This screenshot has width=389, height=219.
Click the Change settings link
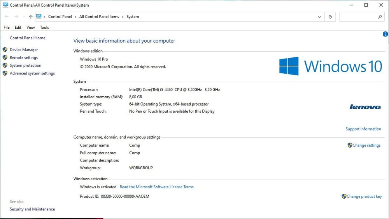(x=366, y=145)
